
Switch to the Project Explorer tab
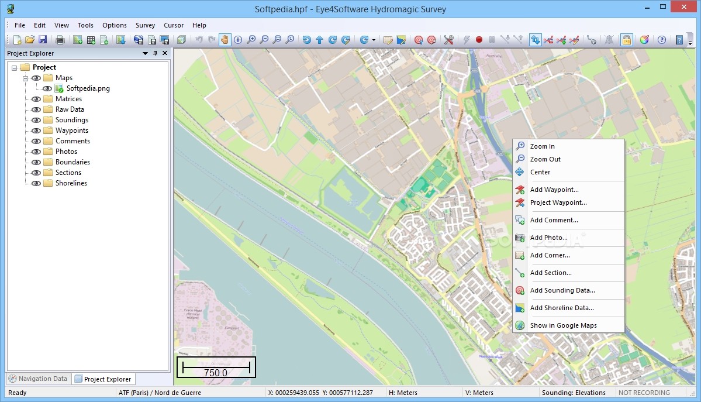click(103, 379)
